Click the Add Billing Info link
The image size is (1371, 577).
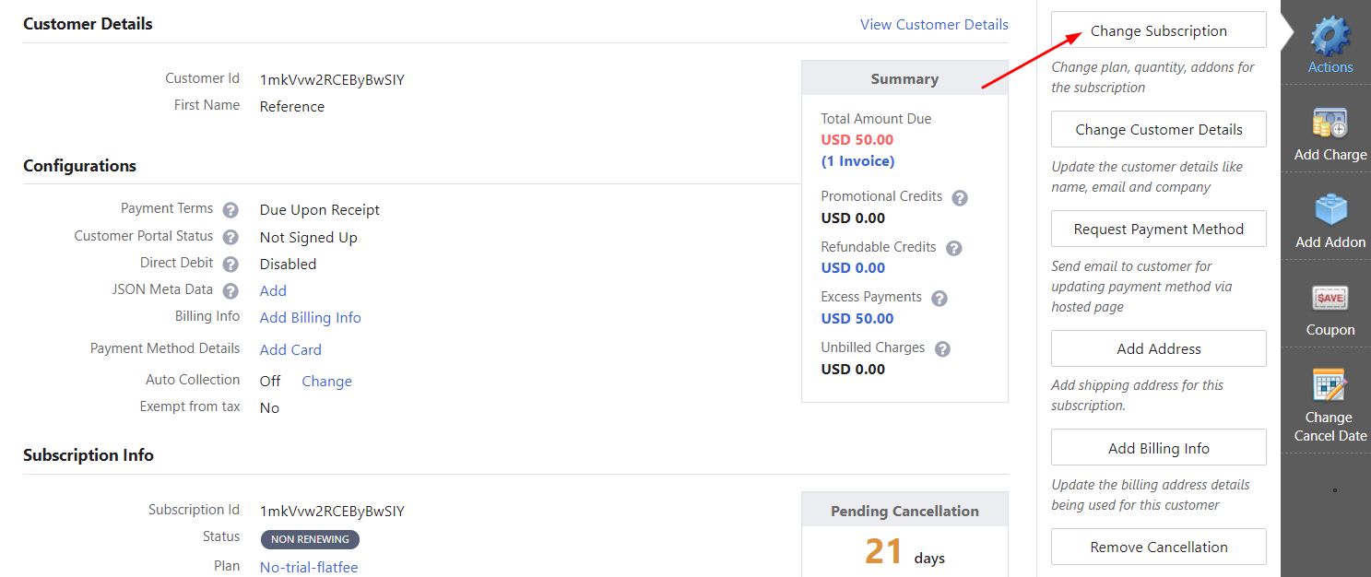point(310,318)
